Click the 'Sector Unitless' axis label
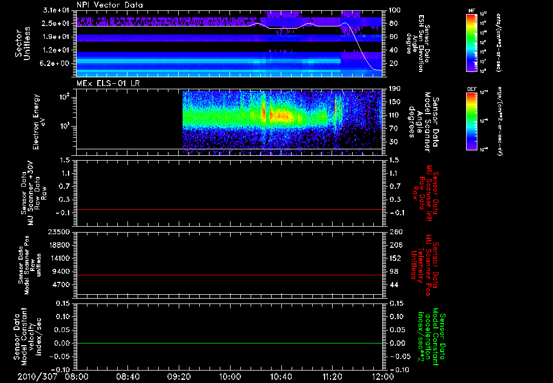Viewport: 553px width, 383px height. tap(23, 43)
